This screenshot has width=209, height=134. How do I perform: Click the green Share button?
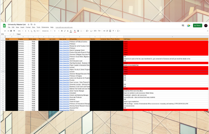[197, 26]
